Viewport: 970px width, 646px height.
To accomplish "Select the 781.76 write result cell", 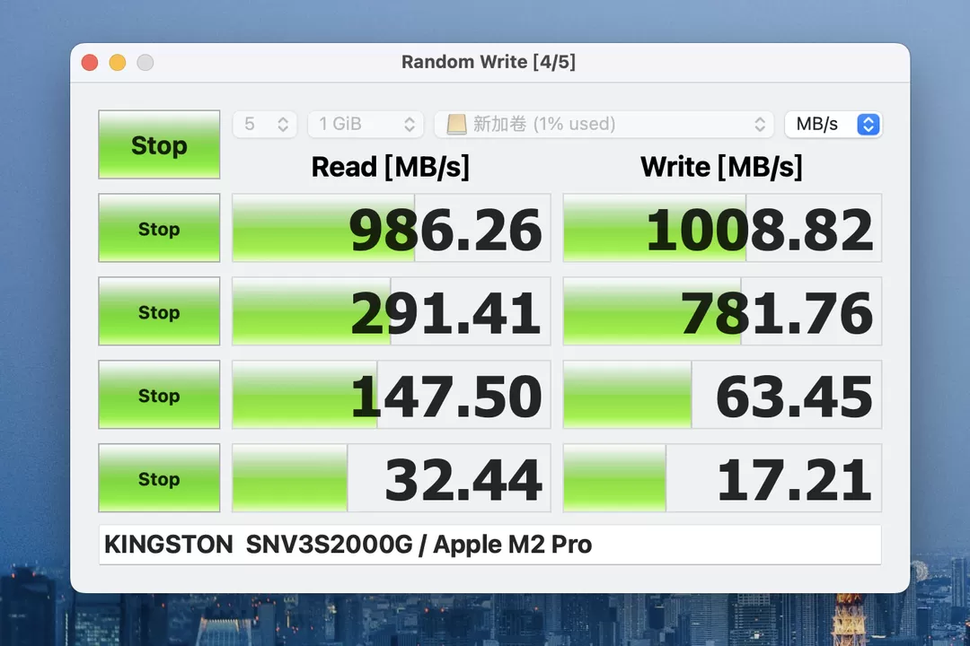I will click(x=722, y=311).
